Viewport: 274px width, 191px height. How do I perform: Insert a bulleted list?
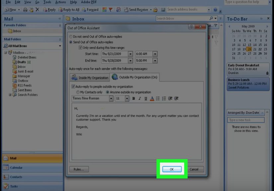pyautogui.click(x=158, y=98)
